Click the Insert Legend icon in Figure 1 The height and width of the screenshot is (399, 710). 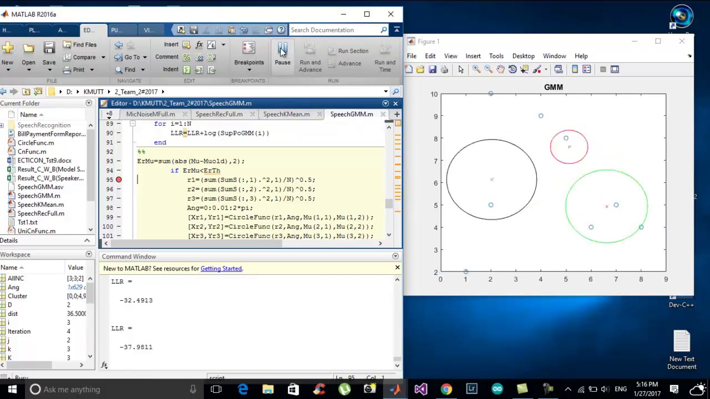click(x=586, y=69)
